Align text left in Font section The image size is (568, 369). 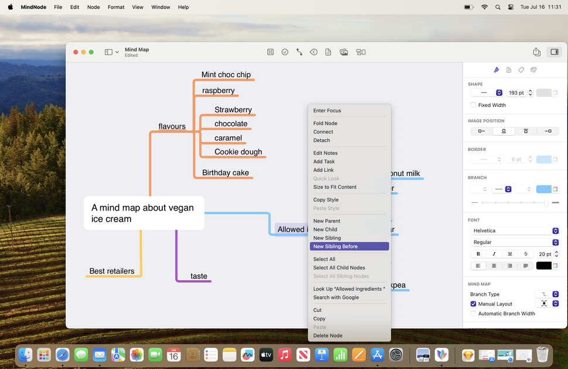478,266
